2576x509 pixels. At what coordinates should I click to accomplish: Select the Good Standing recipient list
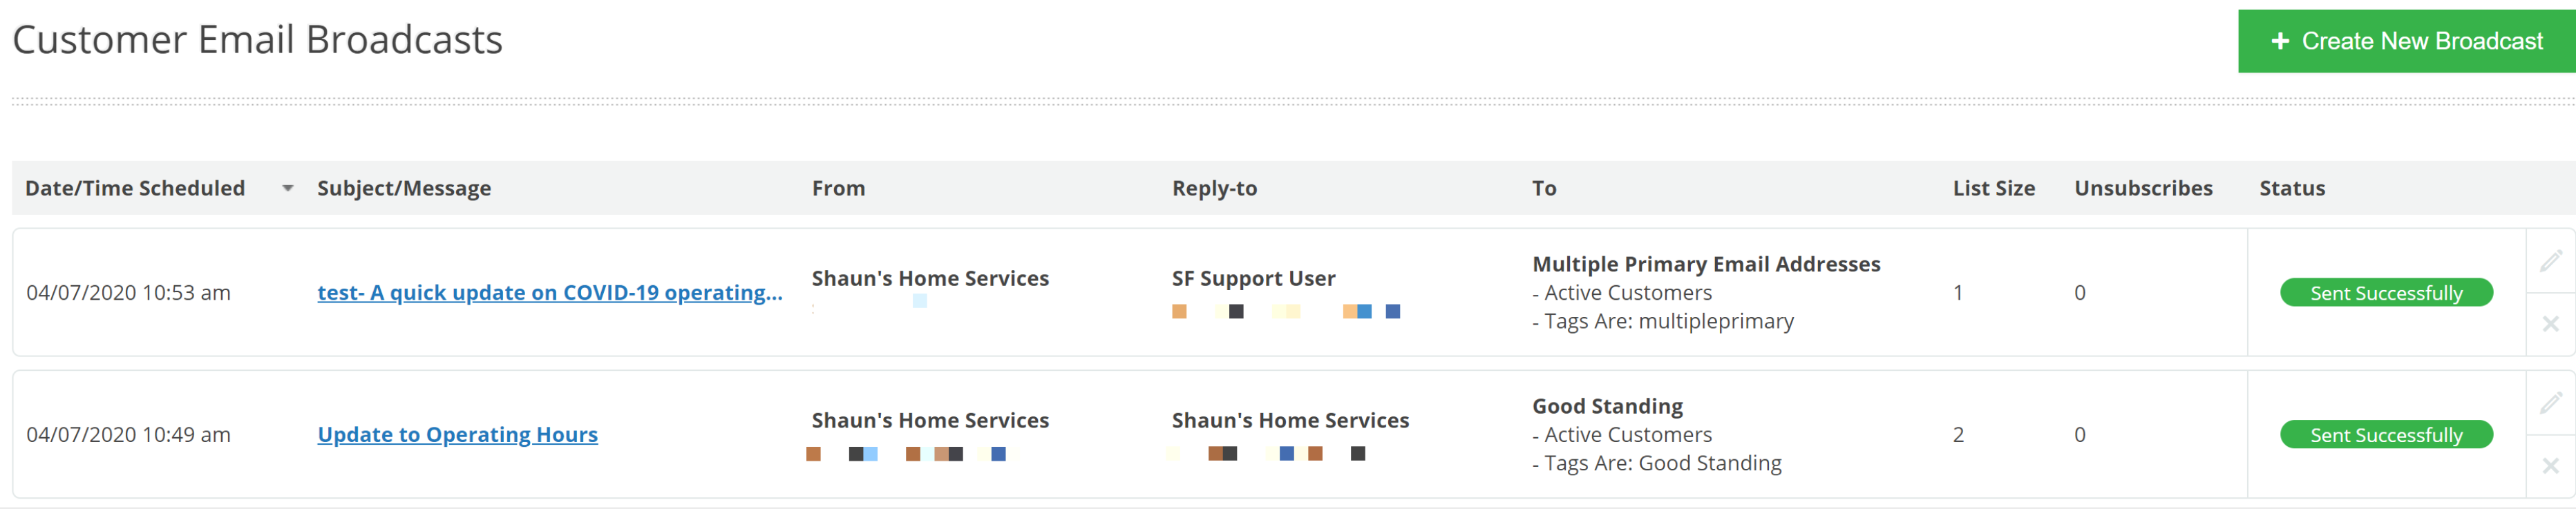(x=1607, y=406)
